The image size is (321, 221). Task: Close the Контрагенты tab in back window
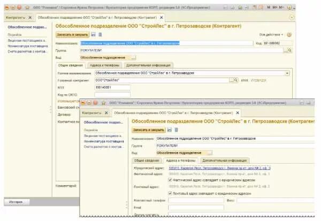point(30,18)
